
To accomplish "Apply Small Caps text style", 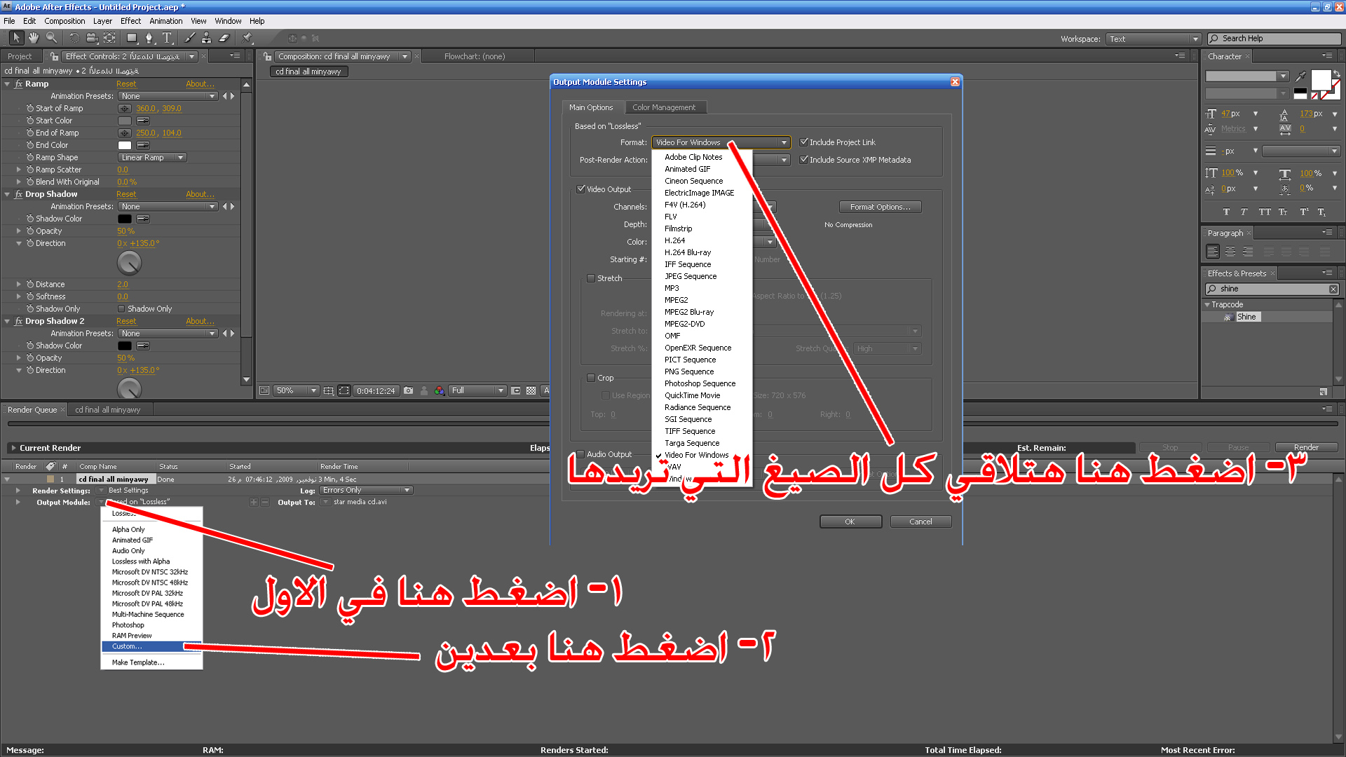I will coord(1283,212).
